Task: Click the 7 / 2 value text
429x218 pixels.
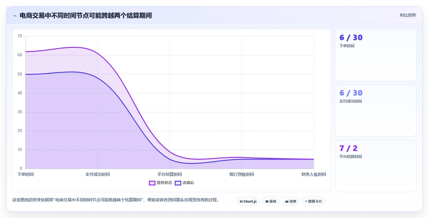Action: (x=348, y=148)
